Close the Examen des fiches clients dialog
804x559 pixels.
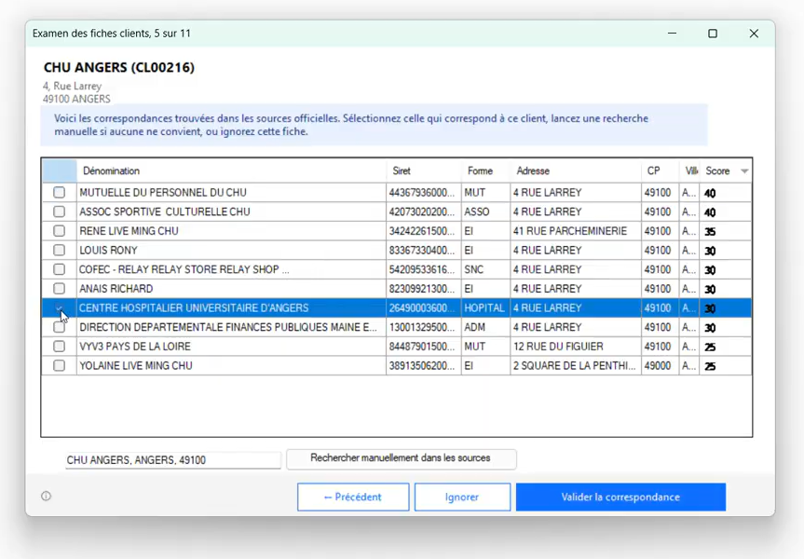point(754,34)
